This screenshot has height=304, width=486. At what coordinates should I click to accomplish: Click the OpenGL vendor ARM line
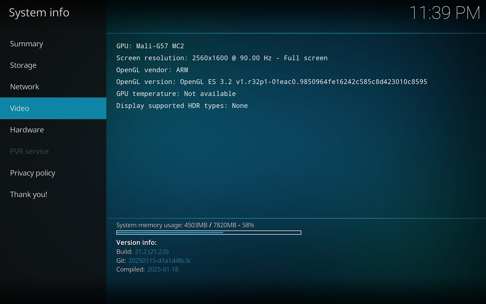(152, 70)
